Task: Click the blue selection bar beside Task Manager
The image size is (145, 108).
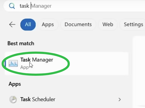Action: tap(5, 64)
